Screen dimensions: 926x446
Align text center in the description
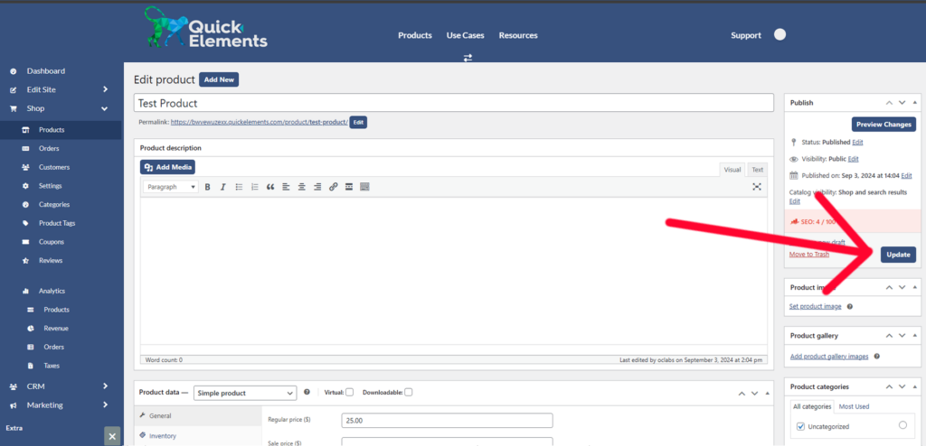pyautogui.click(x=302, y=187)
